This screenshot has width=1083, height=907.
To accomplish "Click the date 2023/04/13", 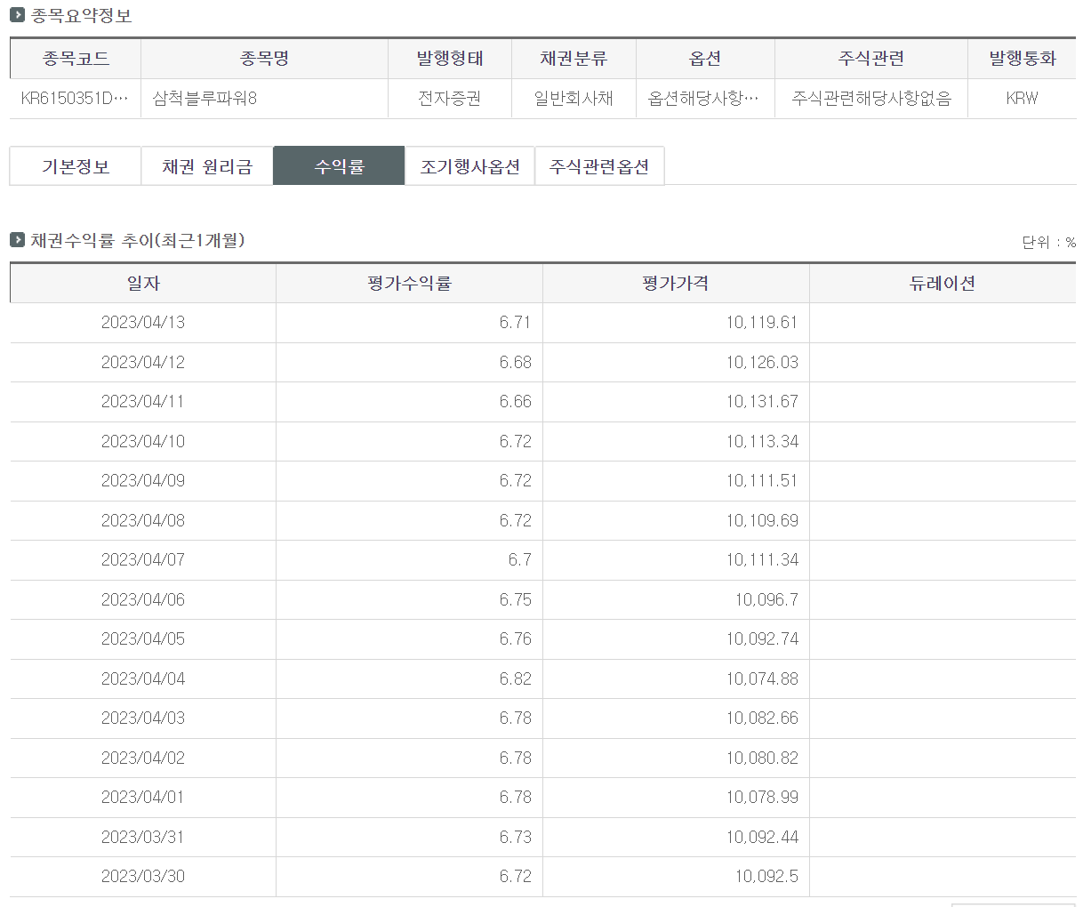I will coord(143,323).
